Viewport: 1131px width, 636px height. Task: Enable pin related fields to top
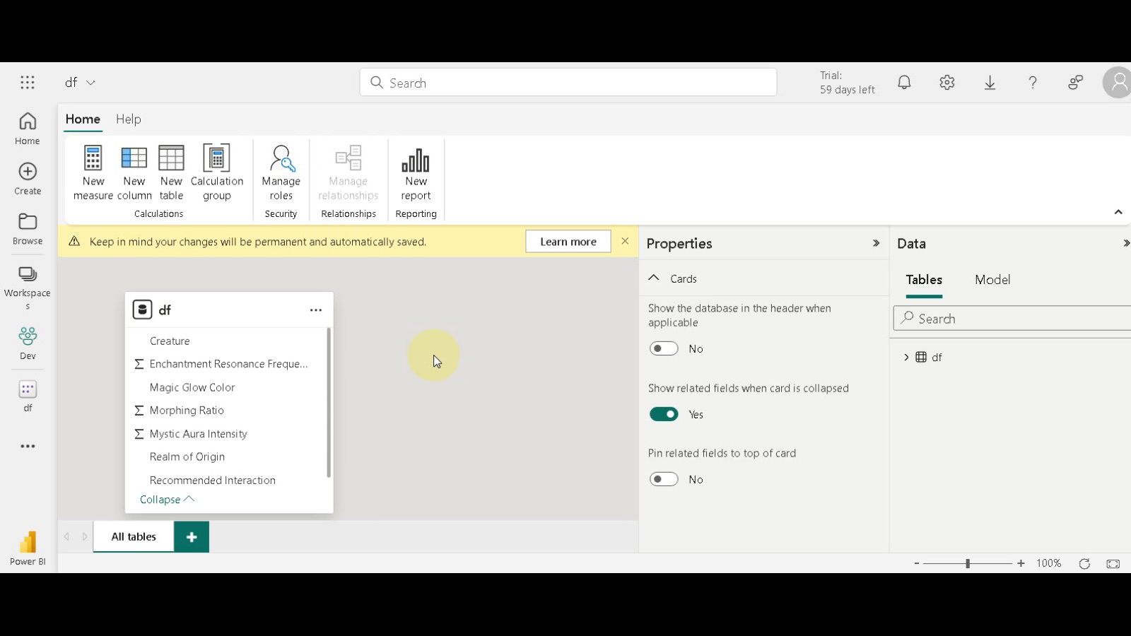[x=664, y=479]
